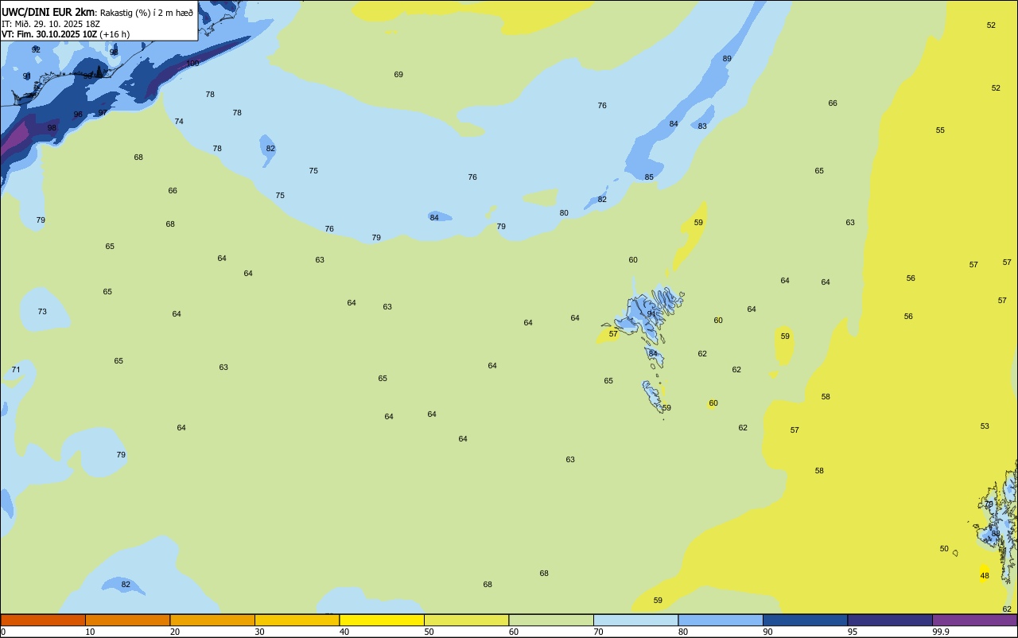Select the '74' humidity value on map
The height and width of the screenshot is (638, 1018).
179,122
